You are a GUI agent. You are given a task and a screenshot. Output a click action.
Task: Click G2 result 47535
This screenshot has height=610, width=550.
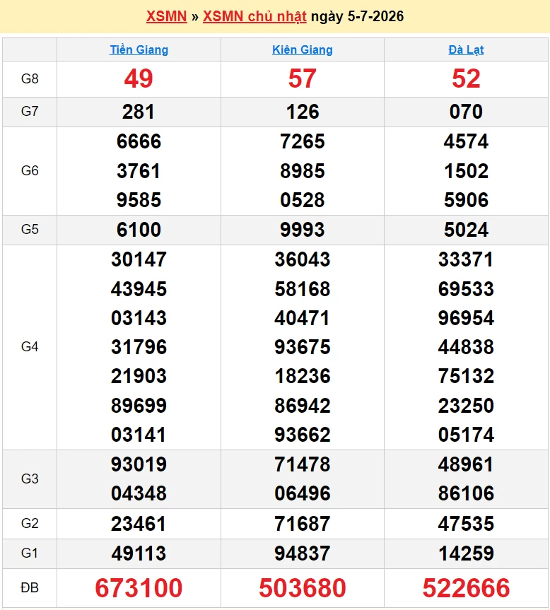point(466,524)
